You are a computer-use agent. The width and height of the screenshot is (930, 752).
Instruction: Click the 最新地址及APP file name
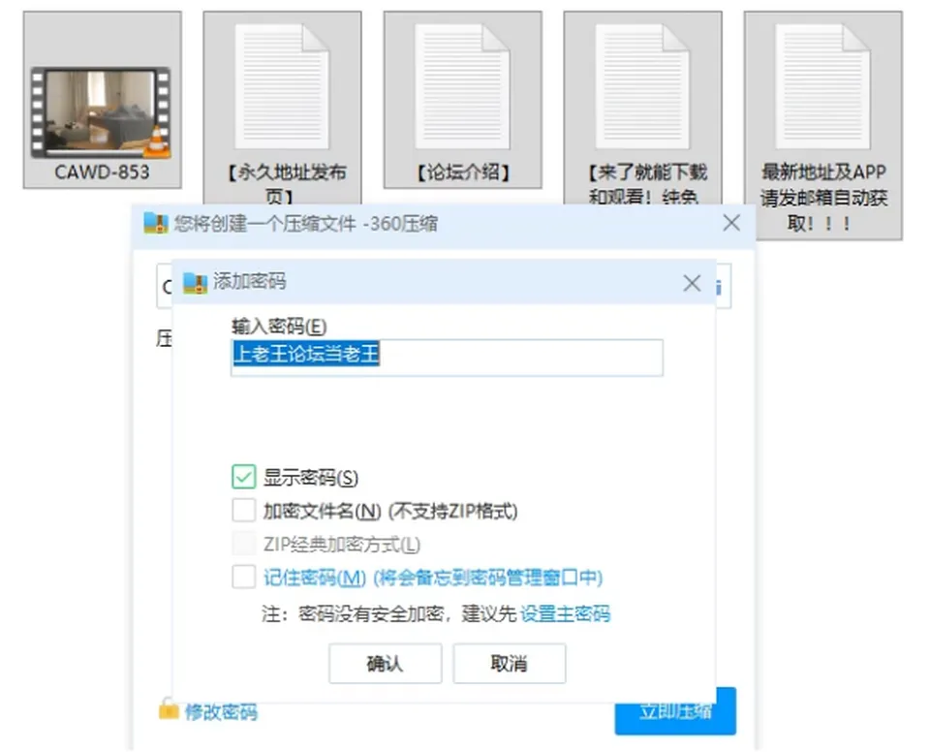tap(823, 198)
